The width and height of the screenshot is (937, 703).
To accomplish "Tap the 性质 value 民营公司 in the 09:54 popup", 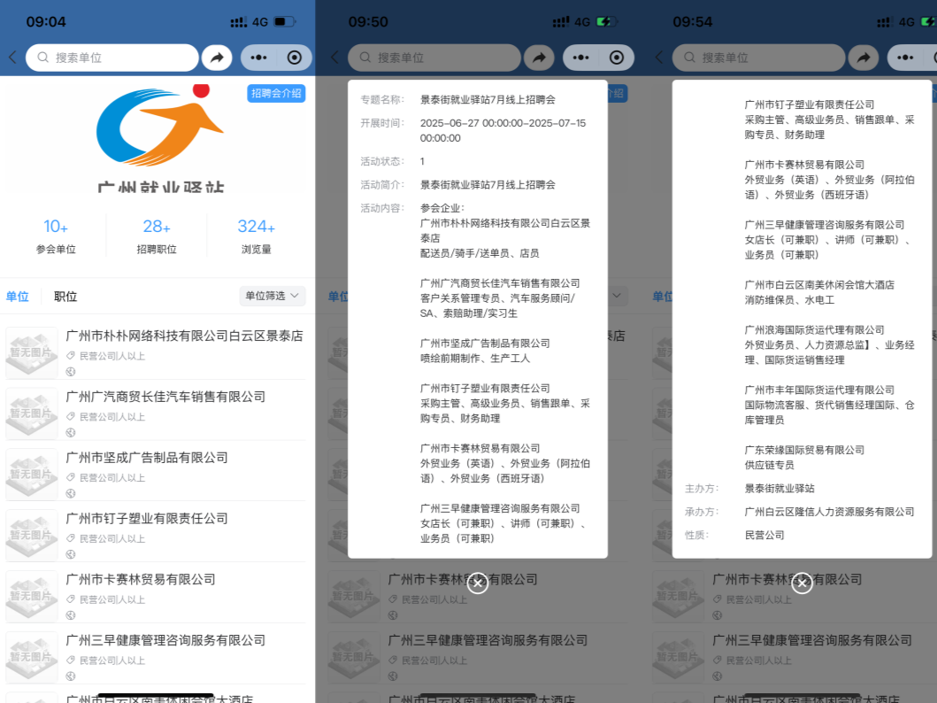I will (764, 535).
